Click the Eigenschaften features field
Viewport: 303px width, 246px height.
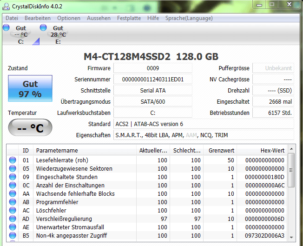click(x=204, y=135)
